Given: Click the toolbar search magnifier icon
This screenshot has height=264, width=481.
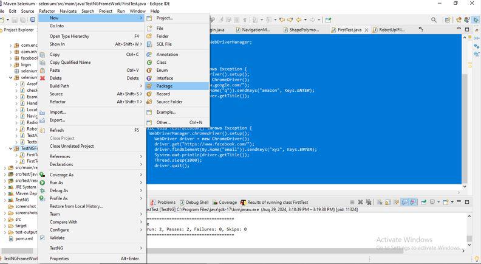Looking at the screenshot, I should click(434, 19).
